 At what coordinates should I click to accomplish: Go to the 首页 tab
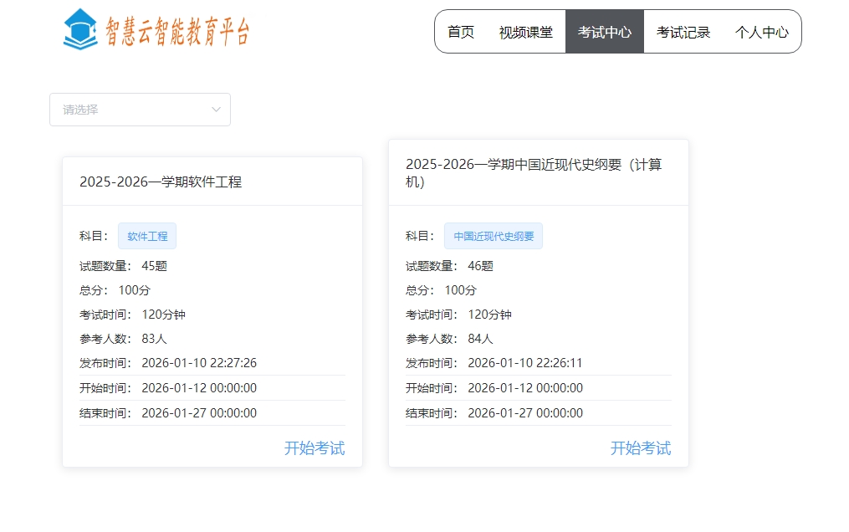pyautogui.click(x=461, y=32)
